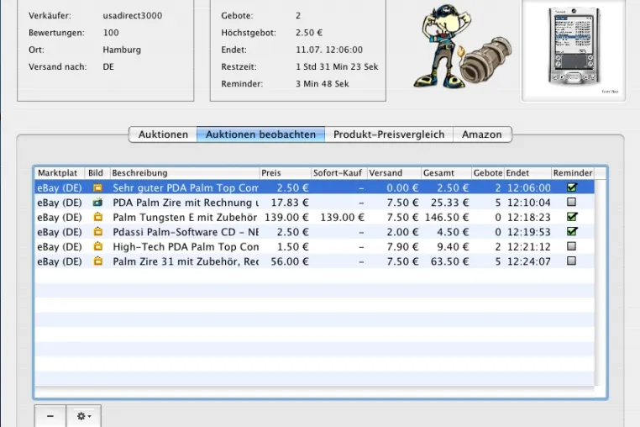This screenshot has height=427, width=640.
Task: Disable reminder for Pdassi Palm-Software CD
Action: point(572,231)
